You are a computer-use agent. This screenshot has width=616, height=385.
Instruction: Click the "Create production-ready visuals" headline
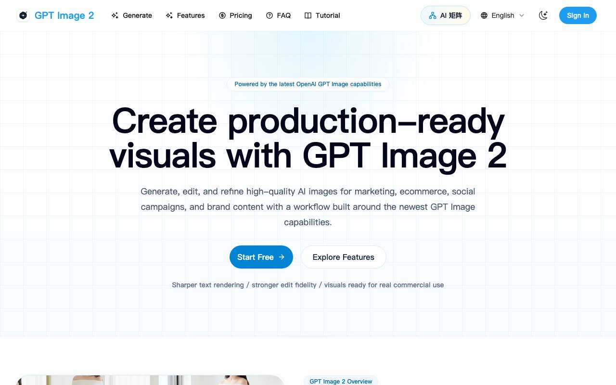[308, 139]
